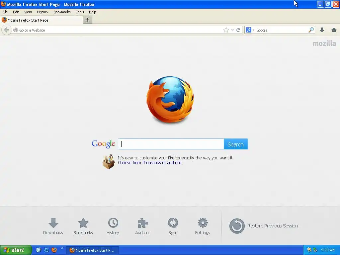Open the File menu
The image size is (340, 255).
point(5,12)
